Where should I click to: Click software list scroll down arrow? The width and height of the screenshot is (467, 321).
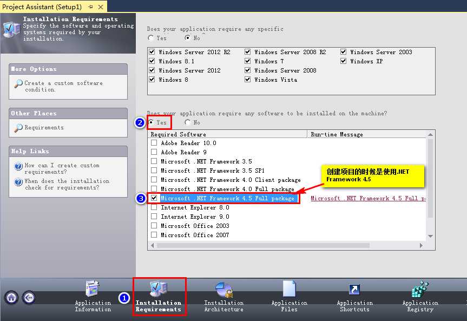click(430, 236)
